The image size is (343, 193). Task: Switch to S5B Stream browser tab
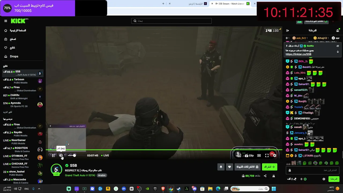pos(230,4)
